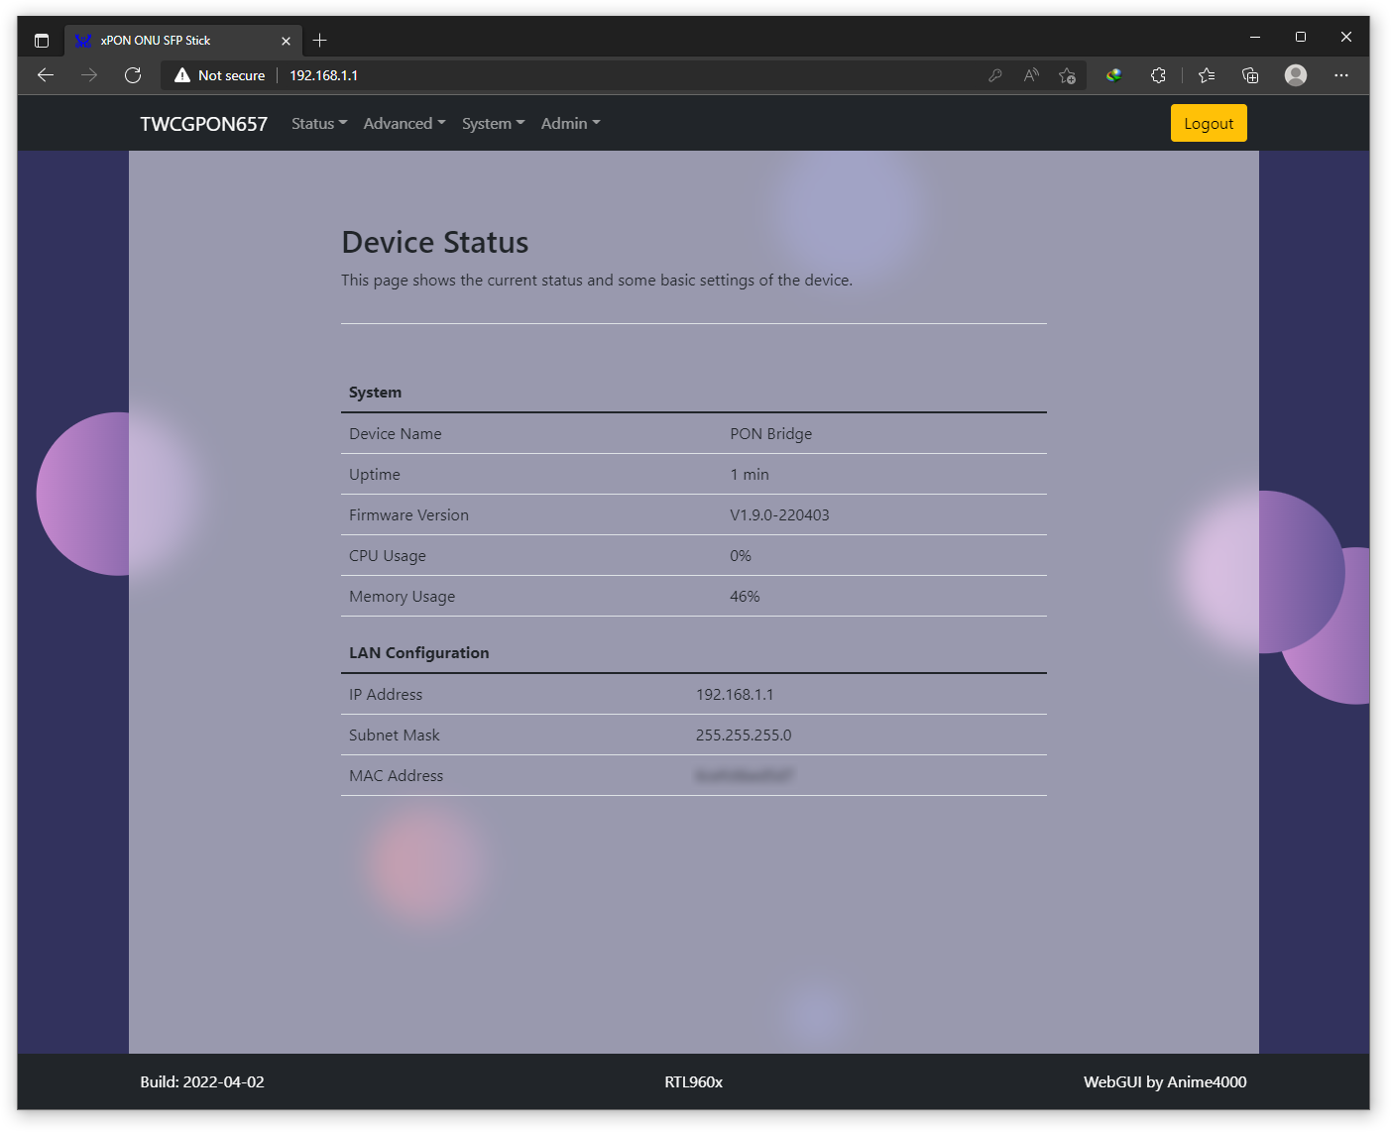
Task: Click the browser forward arrow
Action: [89, 75]
